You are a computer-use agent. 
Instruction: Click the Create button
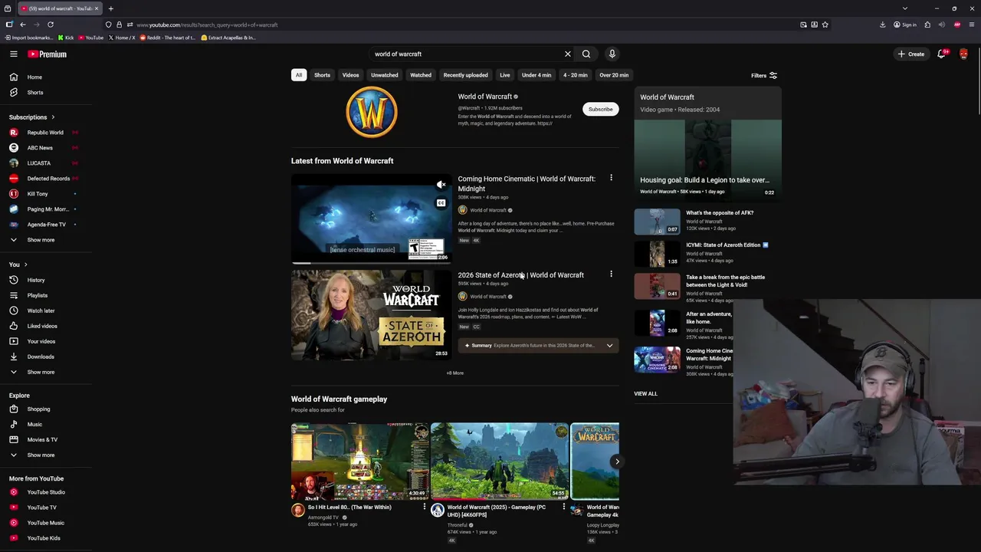tap(911, 54)
